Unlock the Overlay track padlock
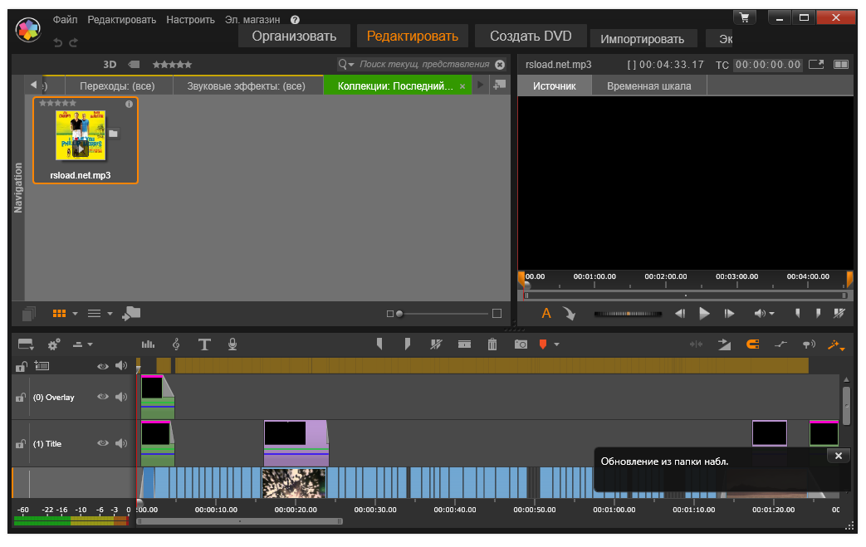This screenshot has height=547, width=866. (20, 398)
